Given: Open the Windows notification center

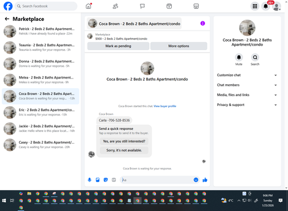Looking at the screenshot, I should coord(281,201).
